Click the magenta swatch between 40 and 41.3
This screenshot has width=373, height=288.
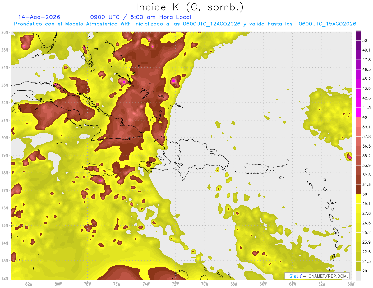pos(358,112)
